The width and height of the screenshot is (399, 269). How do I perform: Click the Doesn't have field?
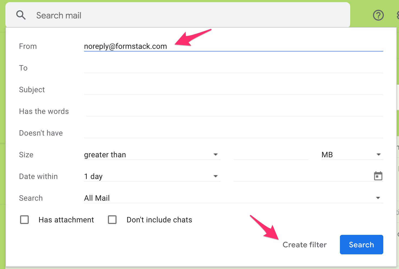click(233, 133)
